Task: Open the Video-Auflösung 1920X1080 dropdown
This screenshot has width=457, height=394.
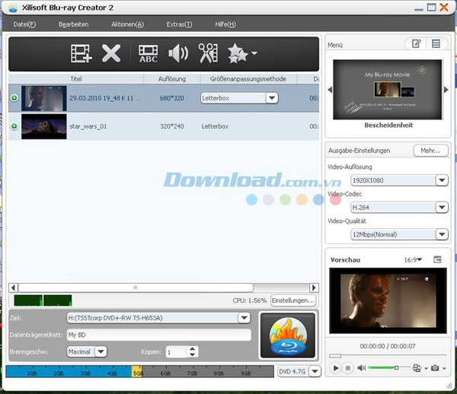Action: pos(442,180)
